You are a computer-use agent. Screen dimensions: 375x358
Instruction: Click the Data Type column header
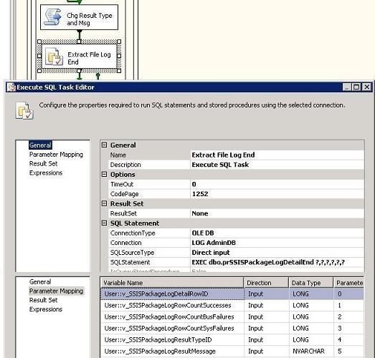coord(311,283)
